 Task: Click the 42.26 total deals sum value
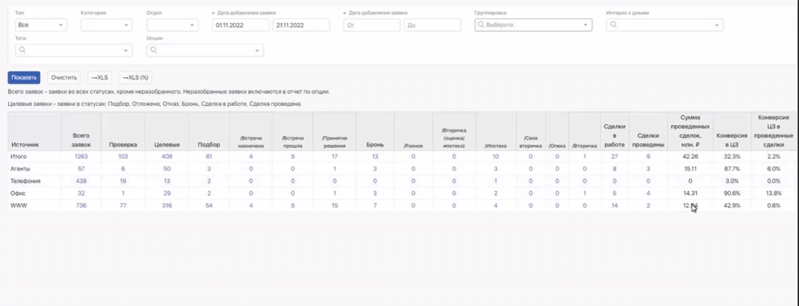click(690, 156)
